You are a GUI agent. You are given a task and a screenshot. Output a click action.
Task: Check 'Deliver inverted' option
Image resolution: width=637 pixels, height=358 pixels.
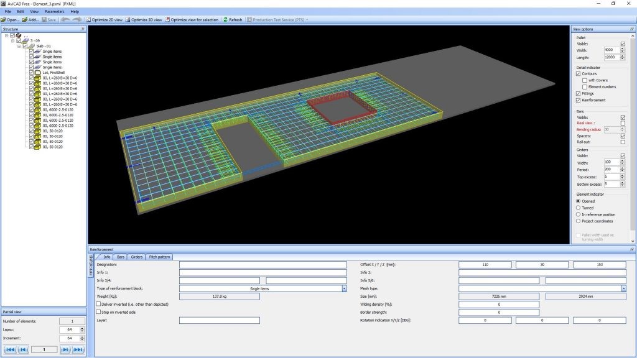tap(99, 304)
